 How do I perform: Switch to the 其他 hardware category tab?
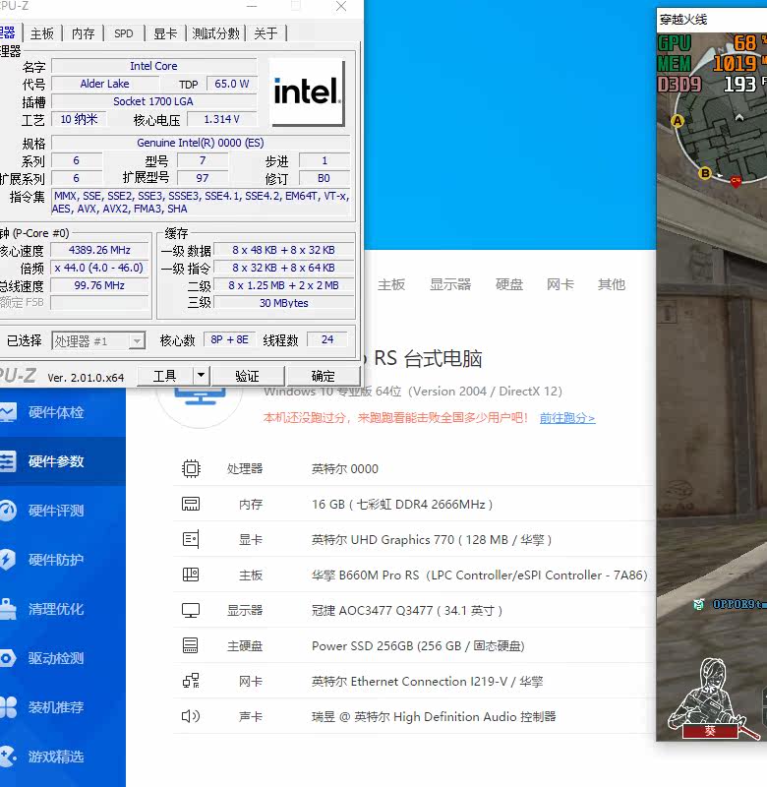pyautogui.click(x=611, y=284)
